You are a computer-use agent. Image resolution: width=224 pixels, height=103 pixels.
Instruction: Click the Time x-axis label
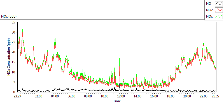coord(117,101)
